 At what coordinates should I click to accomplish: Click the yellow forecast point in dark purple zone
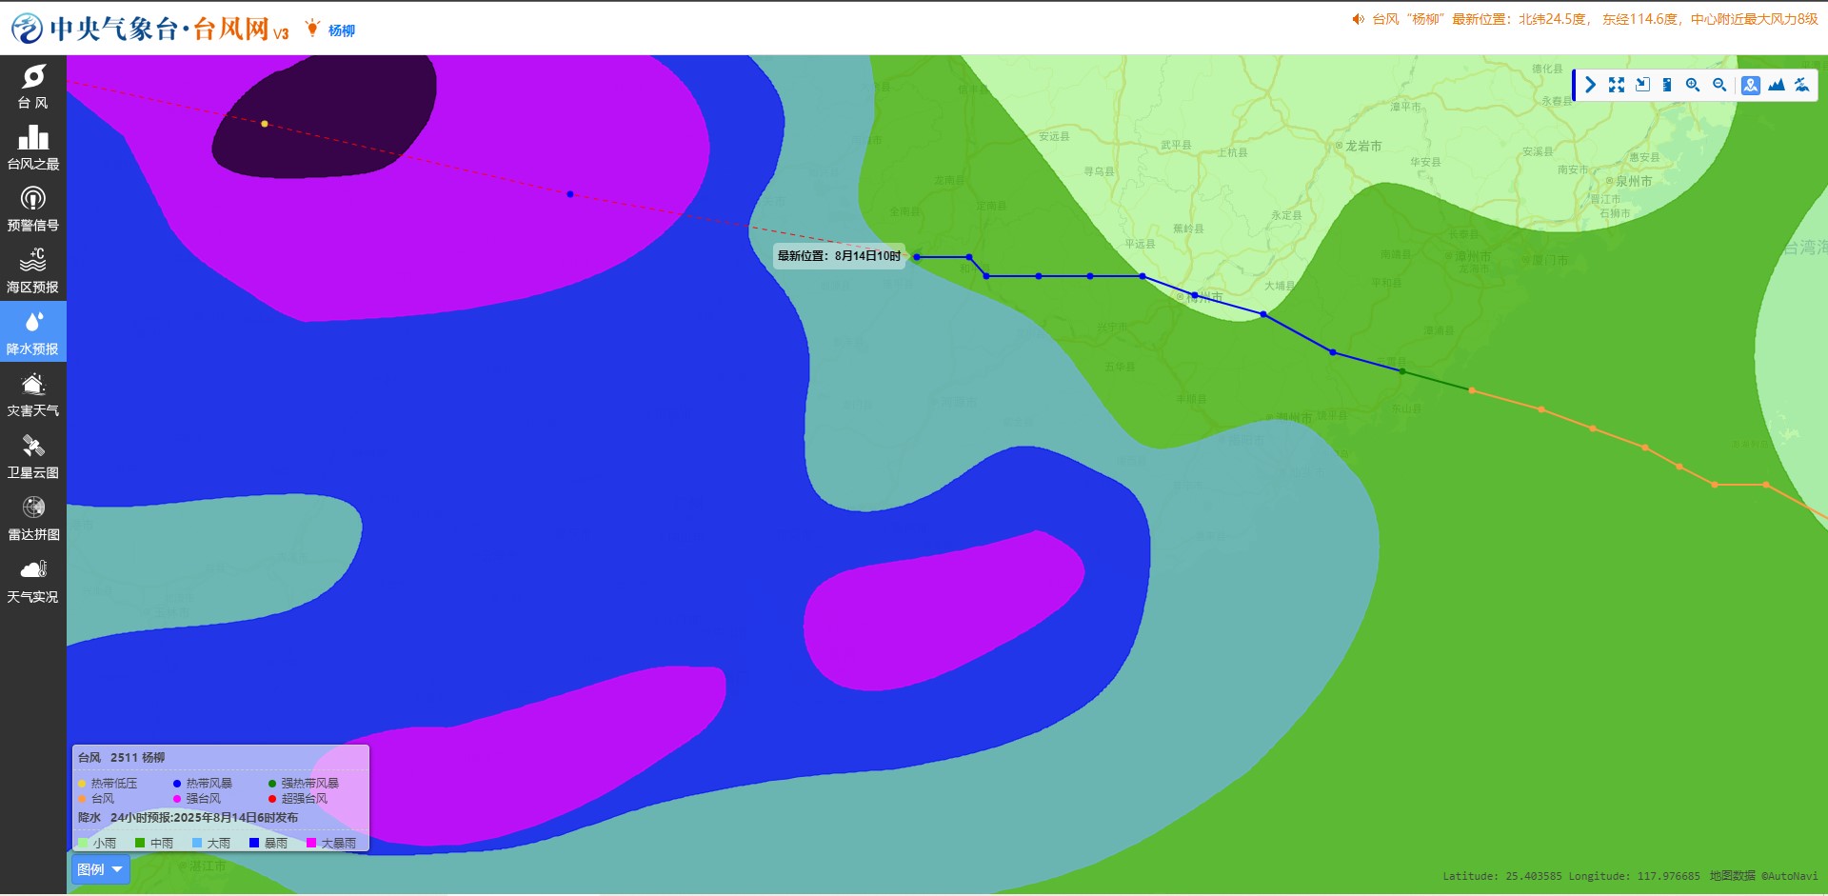[265, 124]
